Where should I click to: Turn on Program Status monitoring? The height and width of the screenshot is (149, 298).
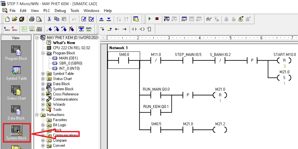click(167, 19)
